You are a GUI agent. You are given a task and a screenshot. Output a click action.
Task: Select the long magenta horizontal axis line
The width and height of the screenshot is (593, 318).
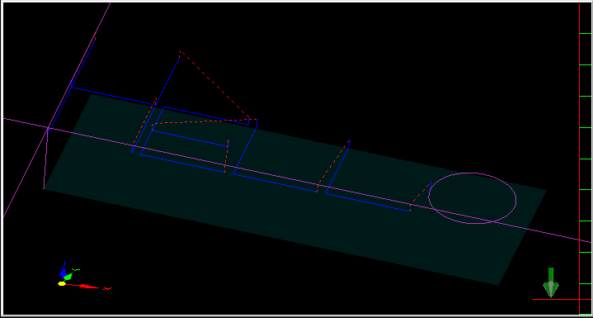pyautogui.click(x=297, y=180)
